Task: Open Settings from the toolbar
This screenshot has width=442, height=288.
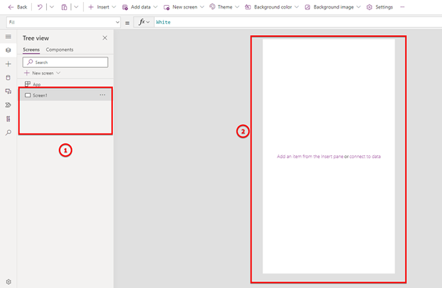Action: pyautogui.click(x=379, y=7)
